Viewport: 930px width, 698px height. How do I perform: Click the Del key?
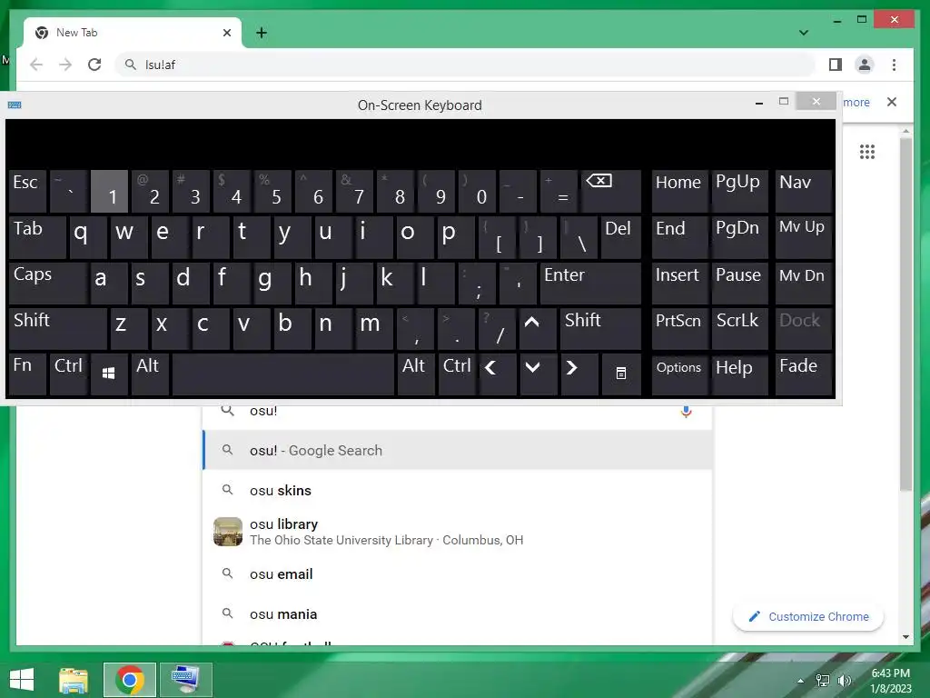[621, 237]
